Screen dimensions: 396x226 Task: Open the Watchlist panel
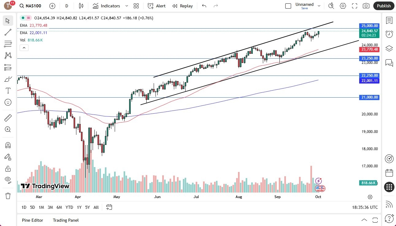389,21
